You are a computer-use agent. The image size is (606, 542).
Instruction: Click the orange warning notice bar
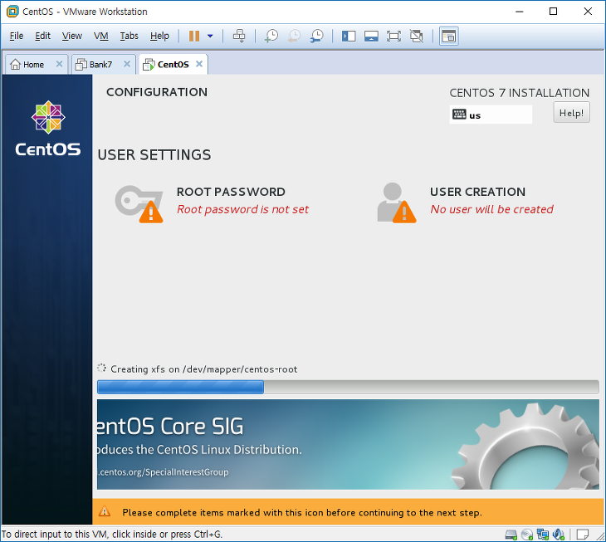tap(348, 512)
